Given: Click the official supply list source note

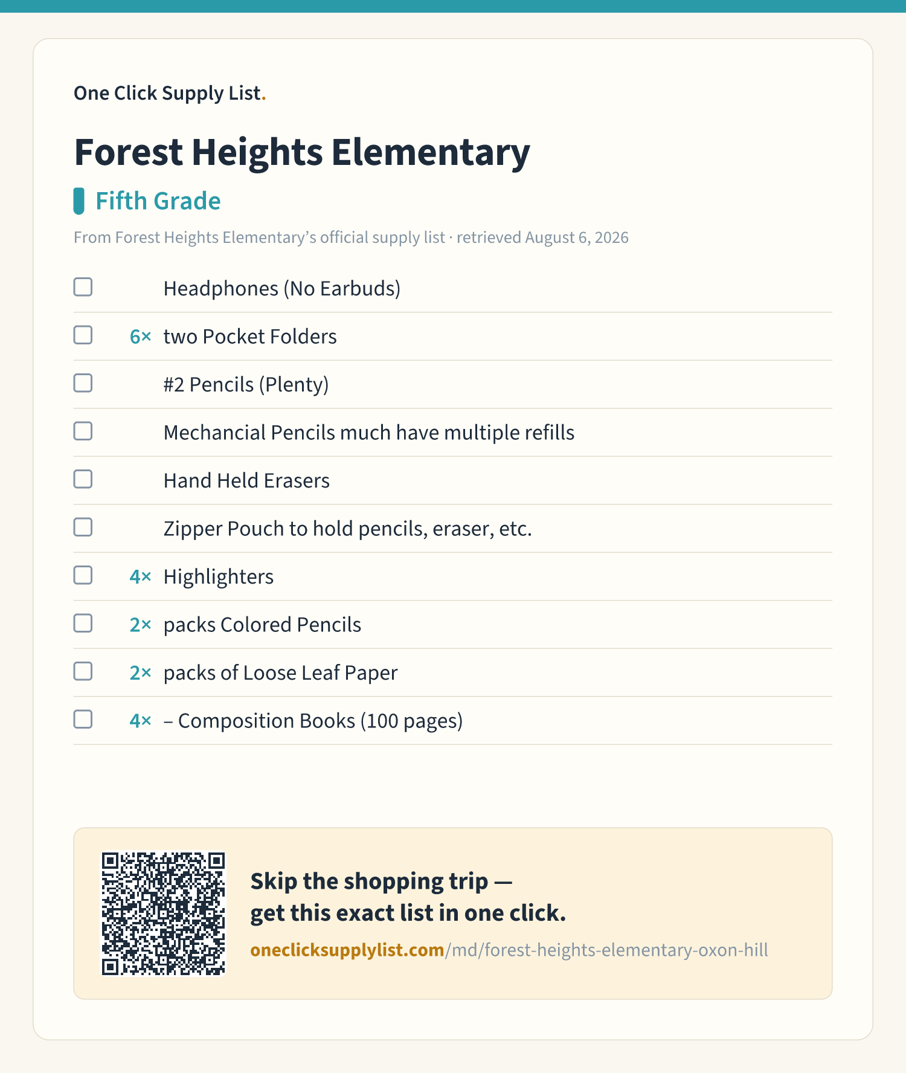Looking at the screenshot, I should 351,237.
